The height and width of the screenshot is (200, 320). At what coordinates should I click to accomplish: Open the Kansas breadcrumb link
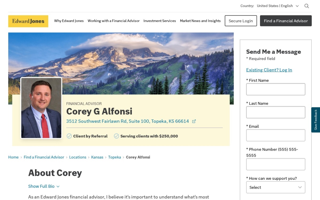pos(97,157)
